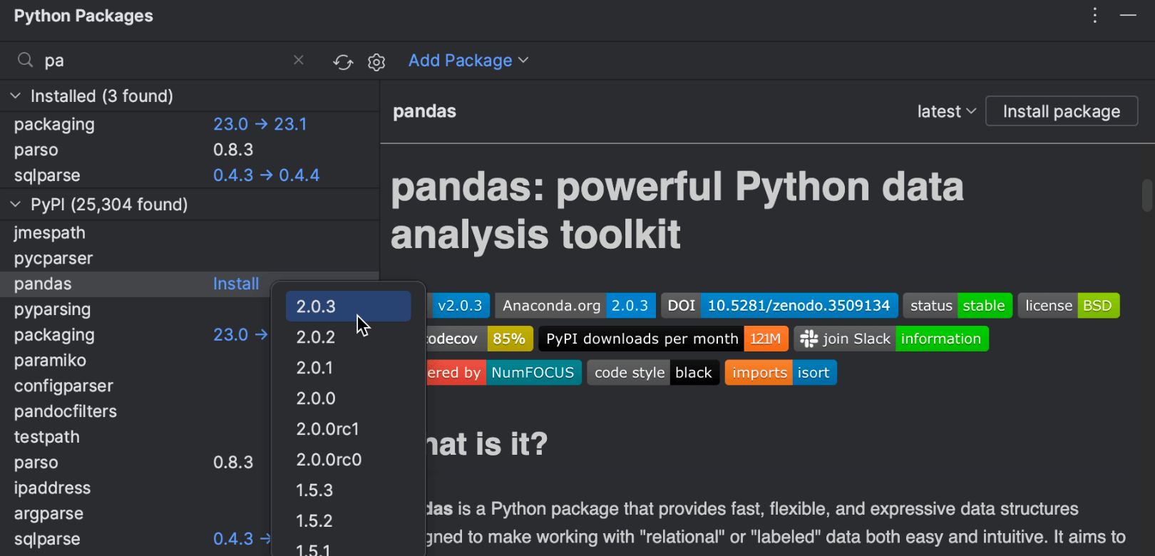
Task: Collapse the PyPI results section
Action: click(16, 205)
